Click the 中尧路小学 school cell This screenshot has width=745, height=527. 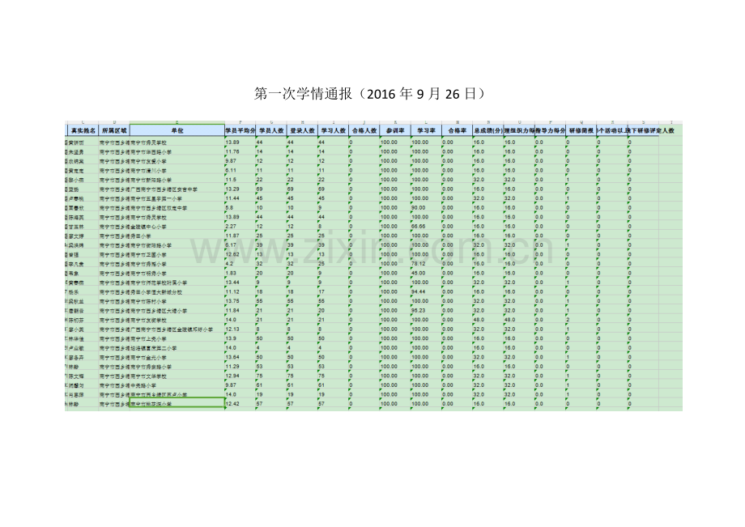177,385
